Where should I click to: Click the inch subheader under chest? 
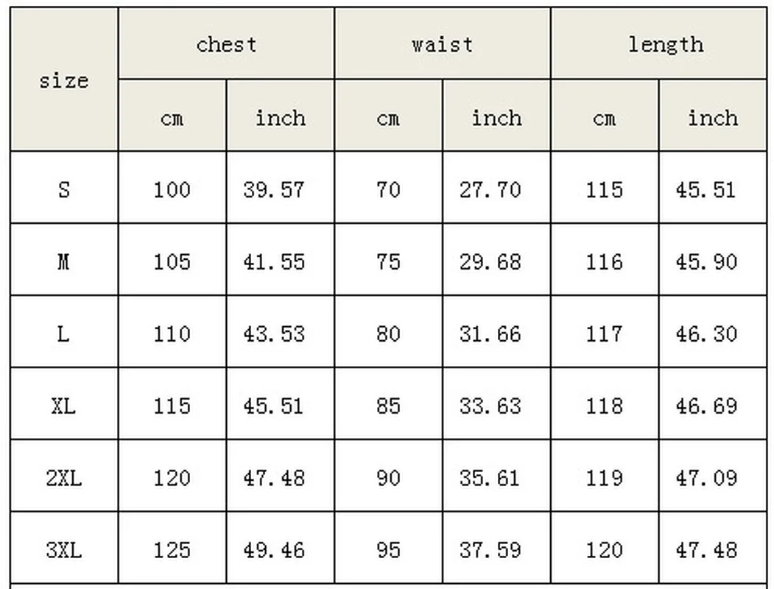280,118
